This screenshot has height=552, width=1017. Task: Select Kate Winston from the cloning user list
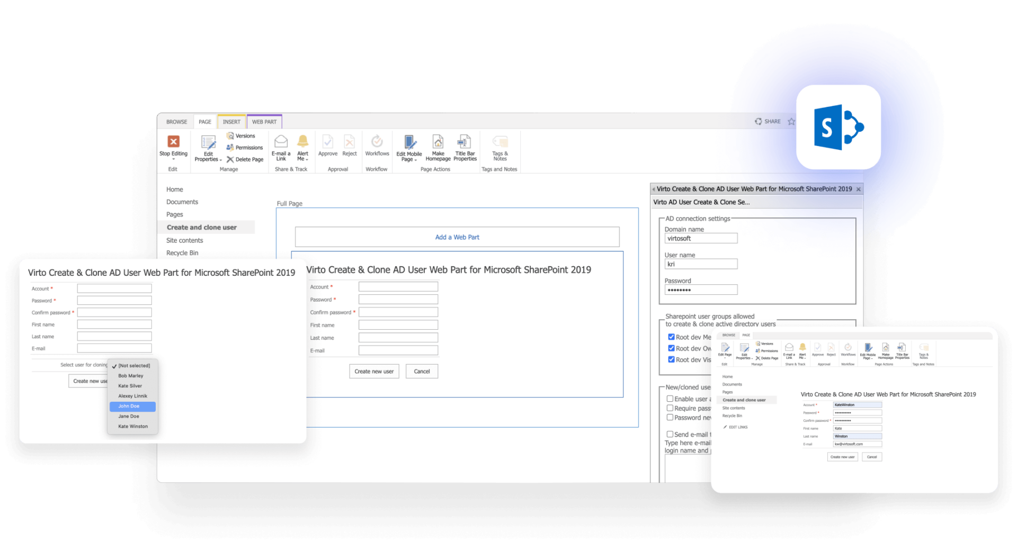[x=132, y=426]
